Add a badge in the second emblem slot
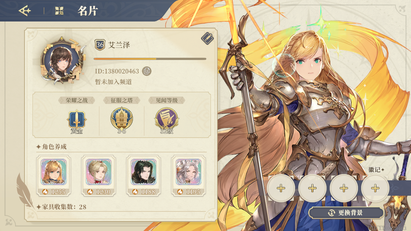This screenshot has width=411, height=231. (312, 188)
